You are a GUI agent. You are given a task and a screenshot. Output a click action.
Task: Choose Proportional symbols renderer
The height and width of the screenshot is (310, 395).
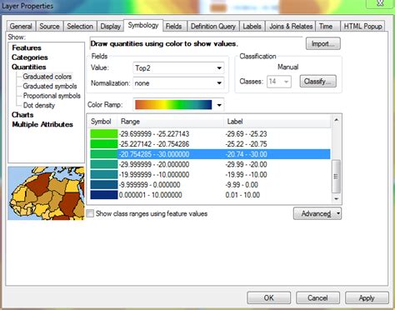click(52, 96)
